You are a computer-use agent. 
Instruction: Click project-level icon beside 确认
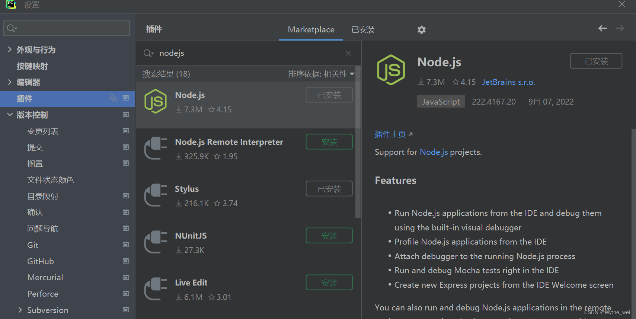click(x=126, y=212)
